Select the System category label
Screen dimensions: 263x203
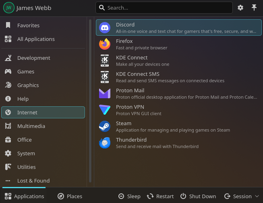pyautogui.click(x=26, y=154)
